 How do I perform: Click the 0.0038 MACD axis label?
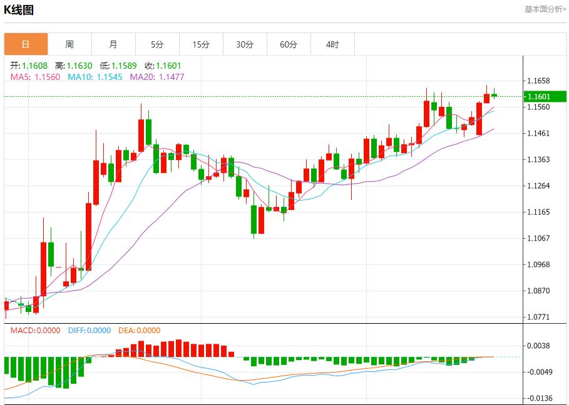click(538, 346)
